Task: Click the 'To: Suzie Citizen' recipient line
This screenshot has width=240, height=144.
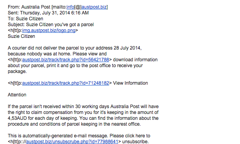Action: [25, 19]
